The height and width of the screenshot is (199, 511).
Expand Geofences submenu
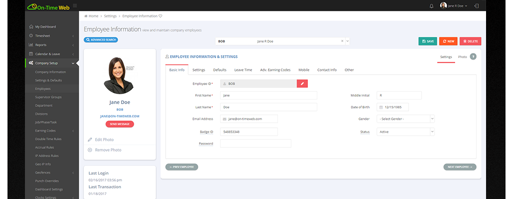52,173
